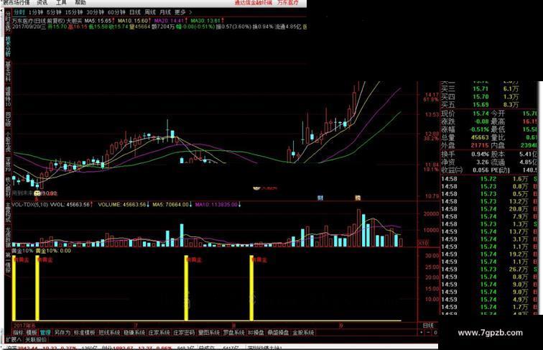The height and width of the screenshot is (350, 543).
Task: Switch to 5分钟 timeframe tab
Action: tap(54, 12)
